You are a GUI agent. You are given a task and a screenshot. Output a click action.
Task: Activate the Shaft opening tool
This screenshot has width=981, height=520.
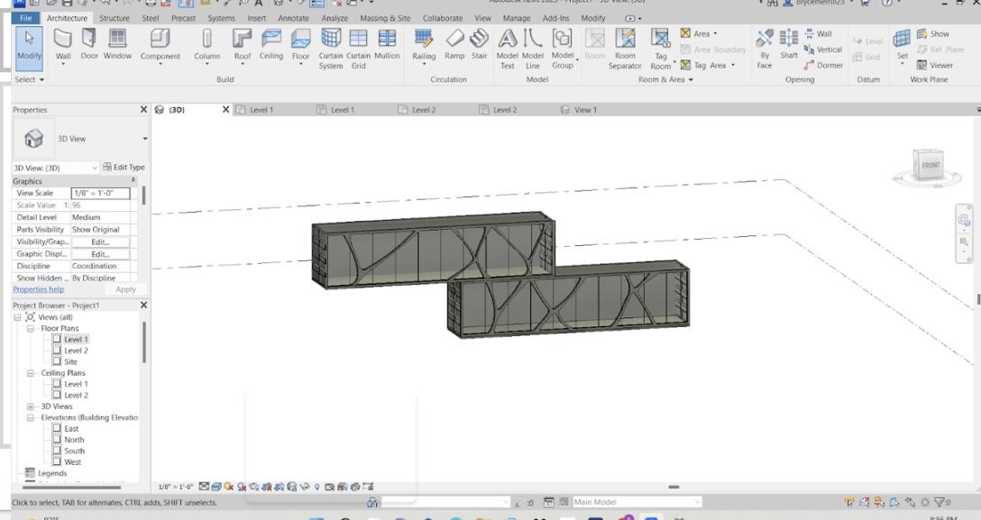click(789, 44)
